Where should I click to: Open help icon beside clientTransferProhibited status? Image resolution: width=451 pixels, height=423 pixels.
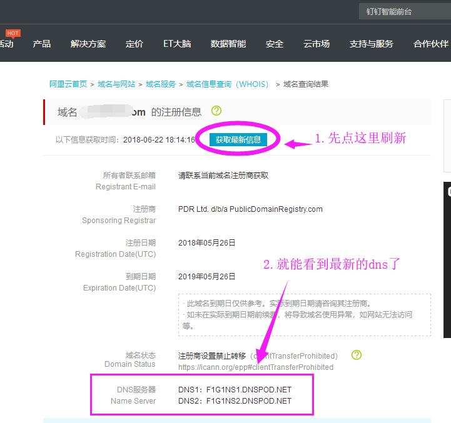(x=357, y=355)
